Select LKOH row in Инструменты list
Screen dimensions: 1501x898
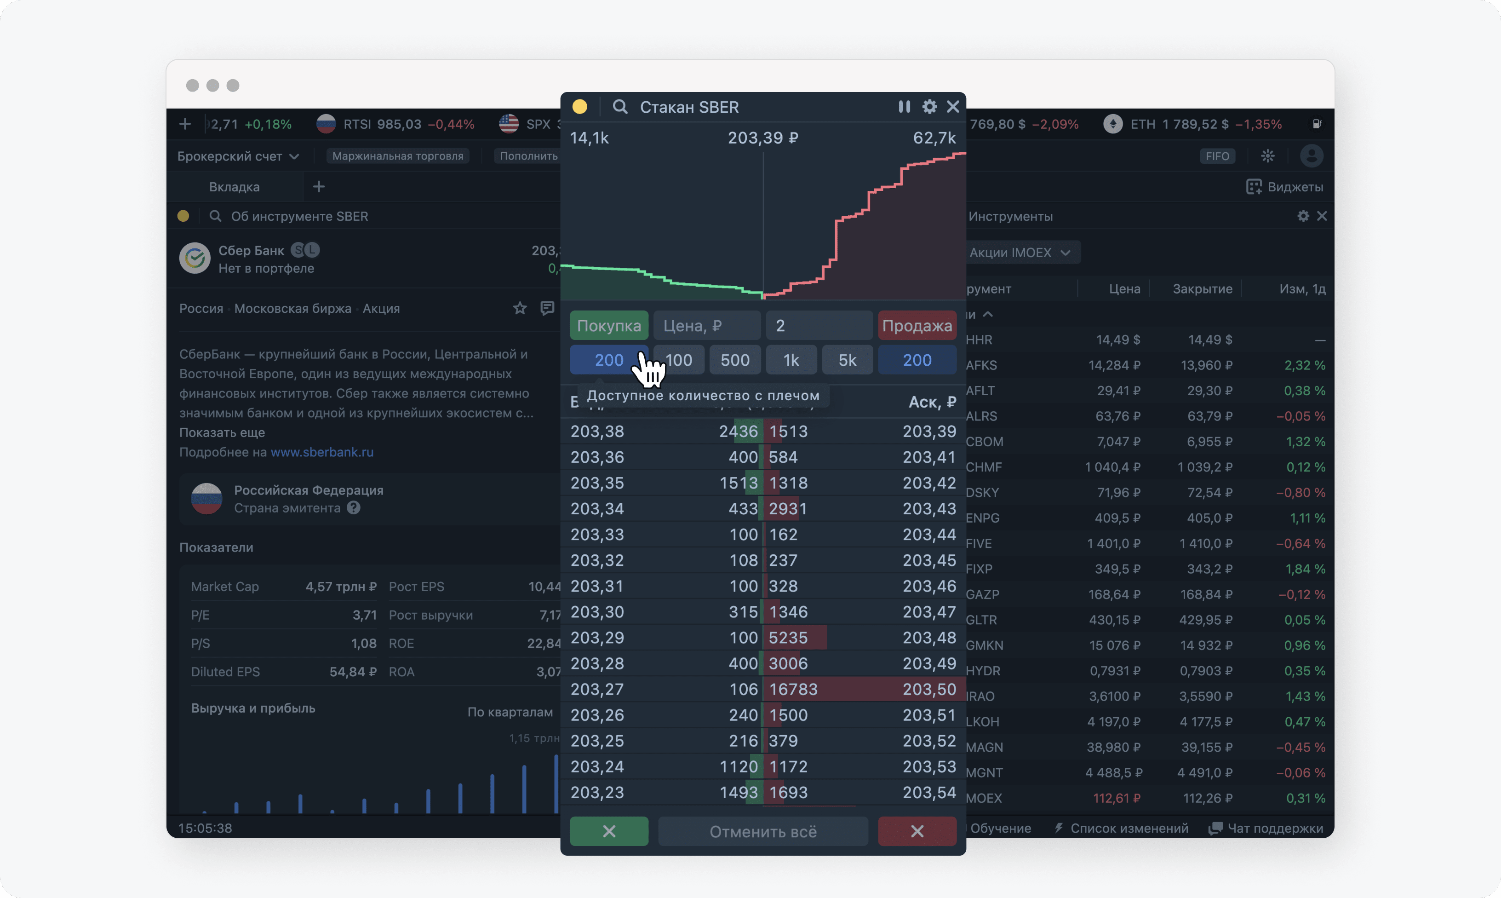click(1150, 722)
